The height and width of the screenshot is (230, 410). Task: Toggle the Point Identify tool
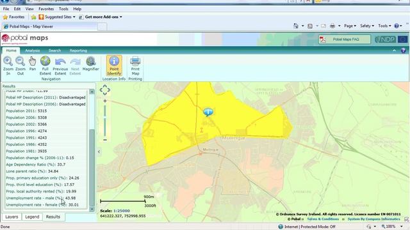click(114, 66)
